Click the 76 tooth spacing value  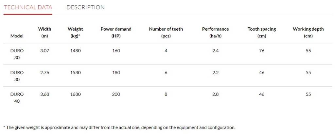[262, 51]
